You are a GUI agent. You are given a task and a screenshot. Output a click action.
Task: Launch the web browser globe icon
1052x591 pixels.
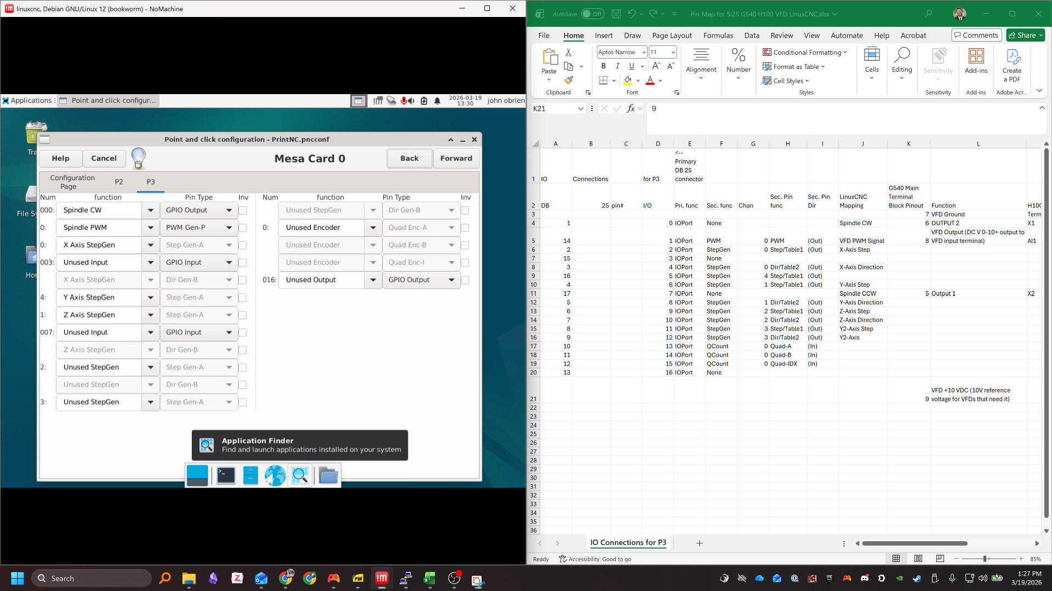[x=275, y=476]
